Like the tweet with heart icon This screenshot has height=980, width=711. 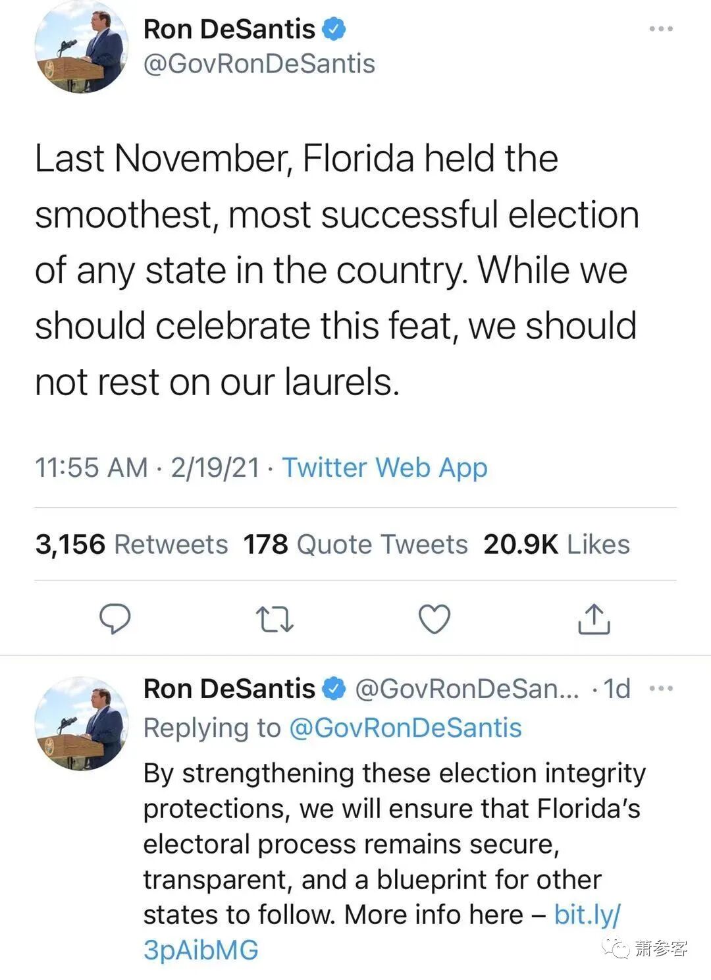click(434, 619)
